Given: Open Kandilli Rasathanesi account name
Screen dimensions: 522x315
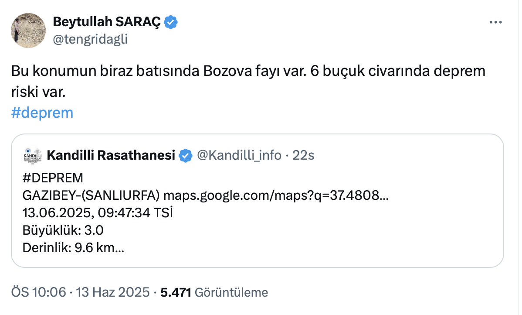Looking at the screenshot, I should 111,155.
